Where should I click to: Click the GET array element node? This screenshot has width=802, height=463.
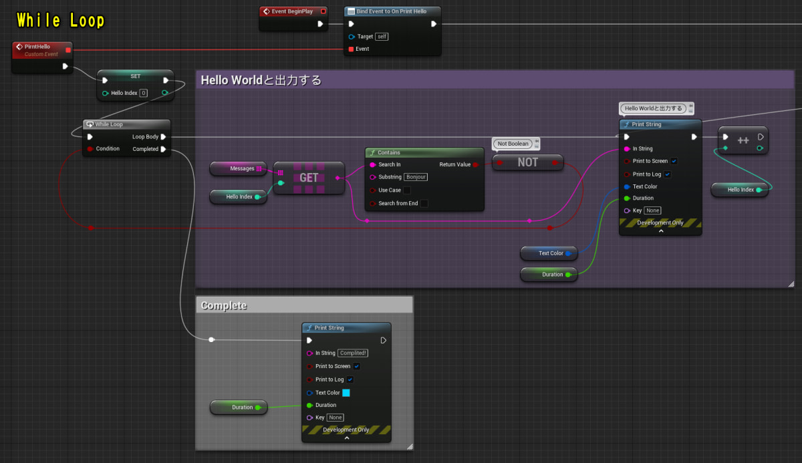tap(308, 177)
